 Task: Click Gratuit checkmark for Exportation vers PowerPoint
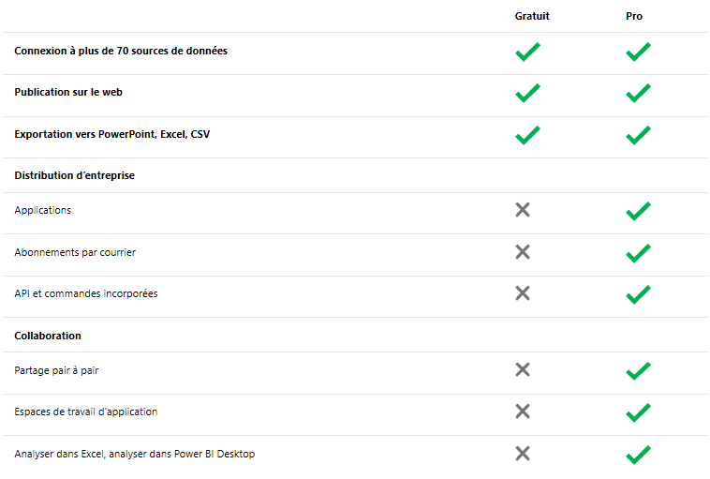click(527, 135)
